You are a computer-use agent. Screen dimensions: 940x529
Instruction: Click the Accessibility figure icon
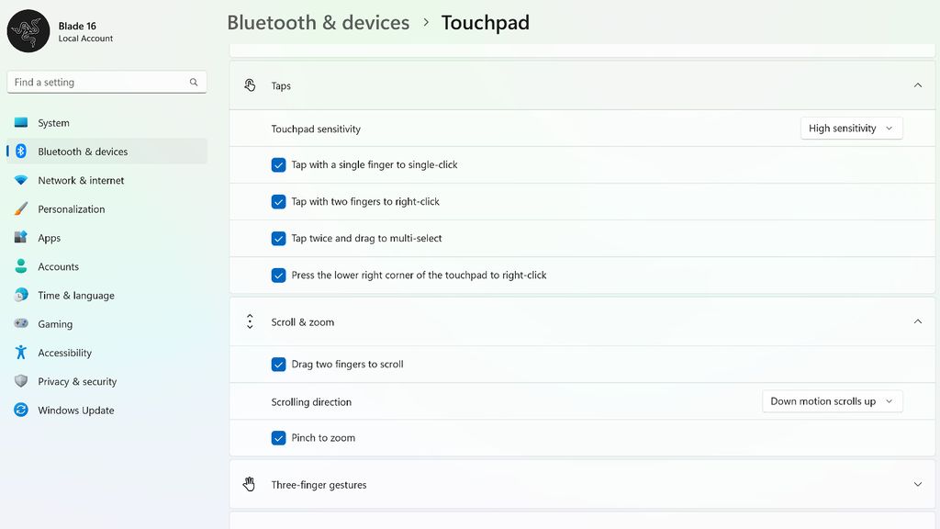(x=21, y=352)
